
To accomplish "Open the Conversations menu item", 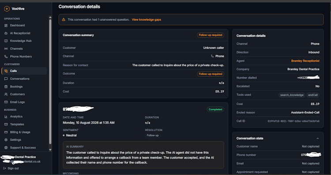I will tap(19, 79).
